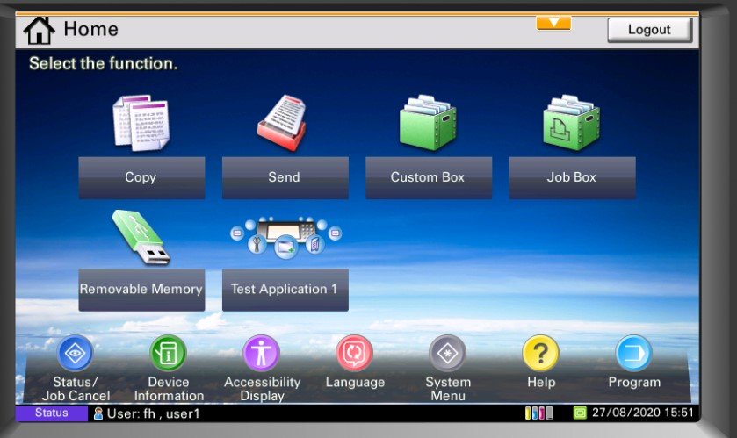Tap the Device Information icon
This screenshot has width=737, height=438.
point(168,353)
